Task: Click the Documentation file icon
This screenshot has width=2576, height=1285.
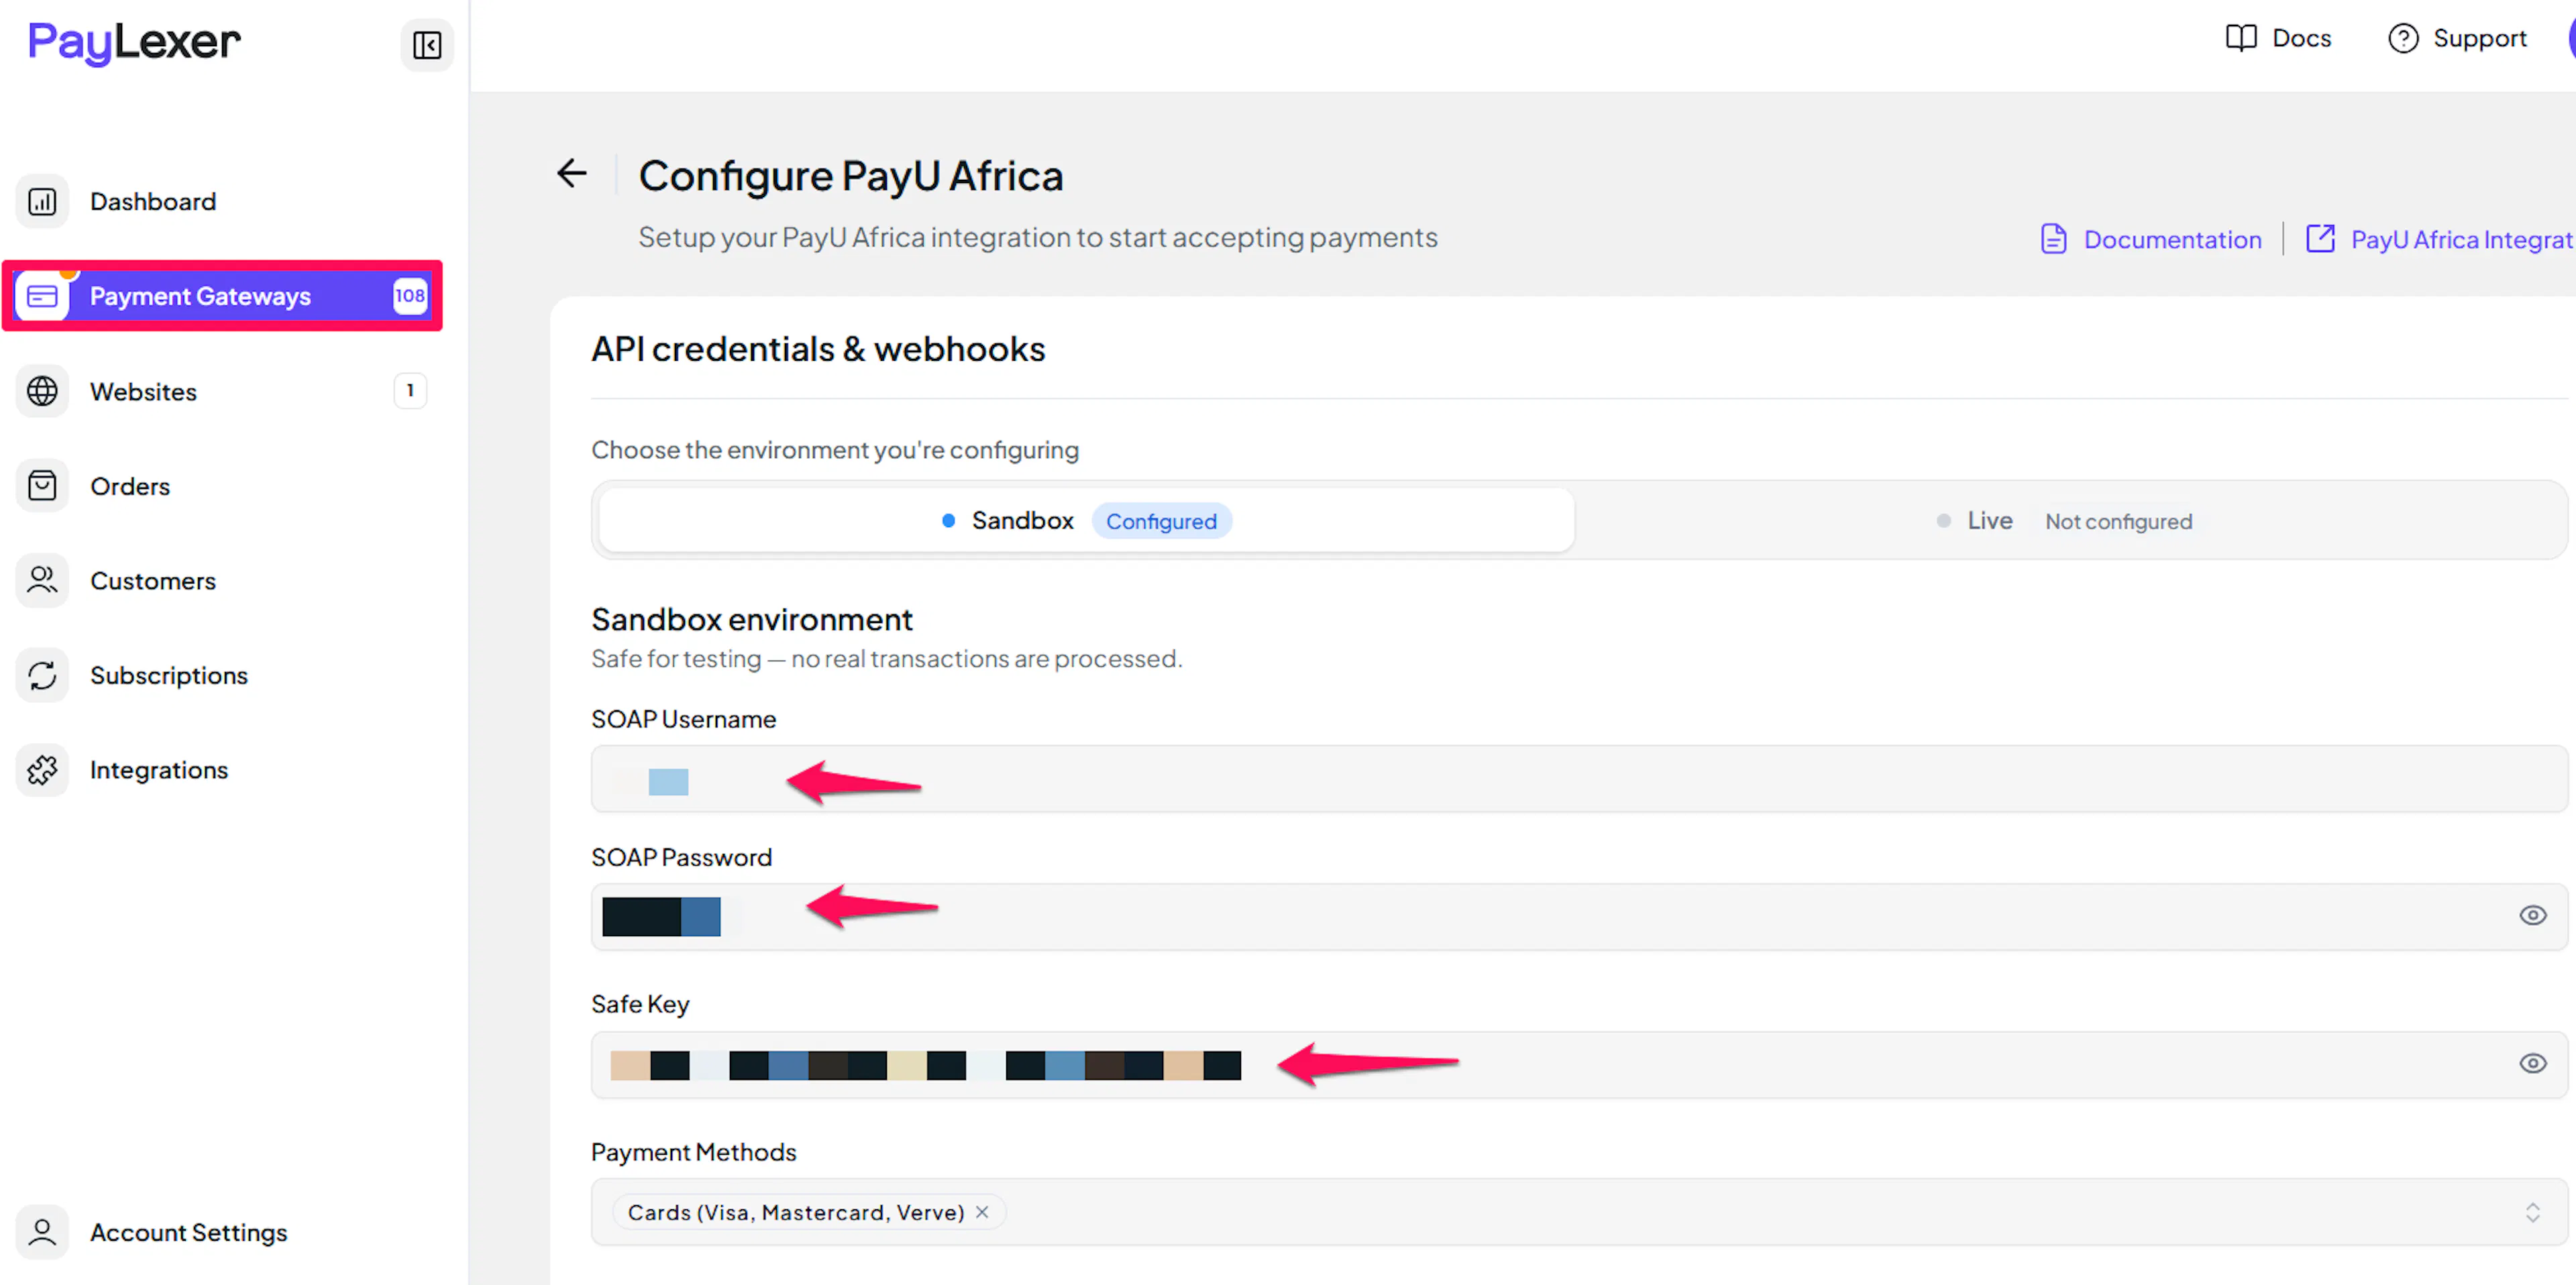Action: point(2053,239)
